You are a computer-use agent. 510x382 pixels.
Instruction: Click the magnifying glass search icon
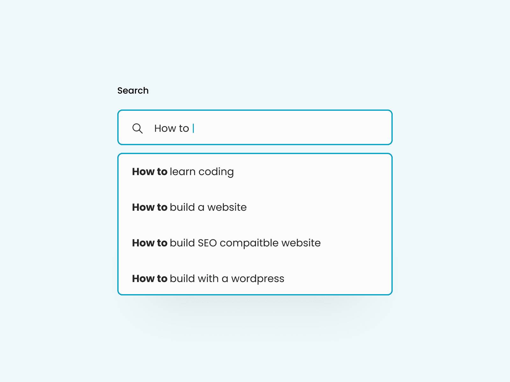[x=138, y=128]
